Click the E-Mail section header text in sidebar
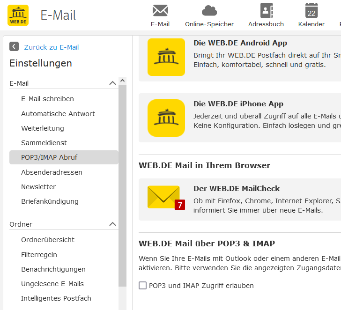Image resolution: width=341 pixels, height=310 pixels. 19,83
